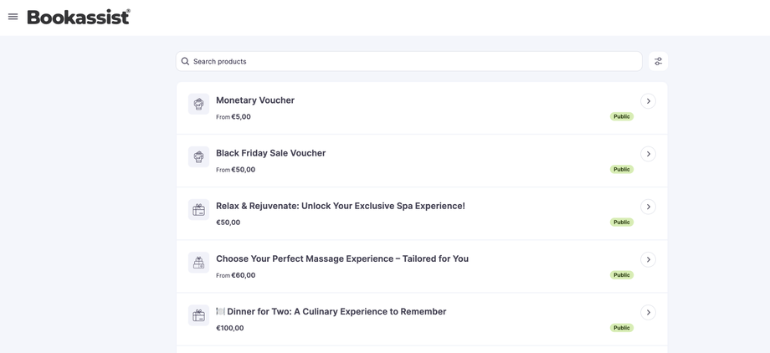Type in the Search products field

click(410, 61)
